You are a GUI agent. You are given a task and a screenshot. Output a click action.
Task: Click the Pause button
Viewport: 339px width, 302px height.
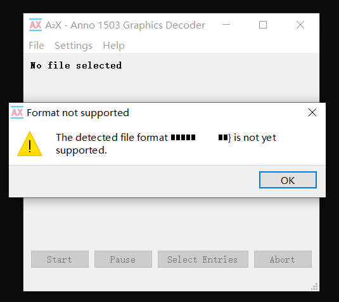[x=123, y=259]
